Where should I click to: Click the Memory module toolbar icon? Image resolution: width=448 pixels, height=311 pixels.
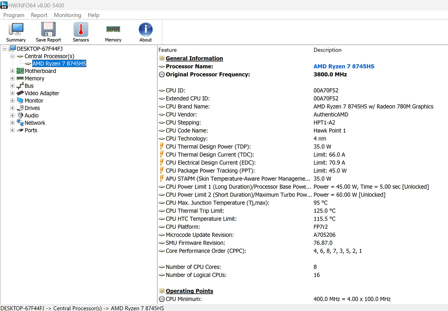[113, 29]
